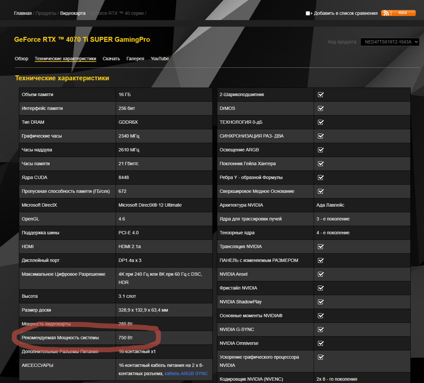Open Продукты breadcrumb link
This screenshot has height=383, width=424.
46,13
